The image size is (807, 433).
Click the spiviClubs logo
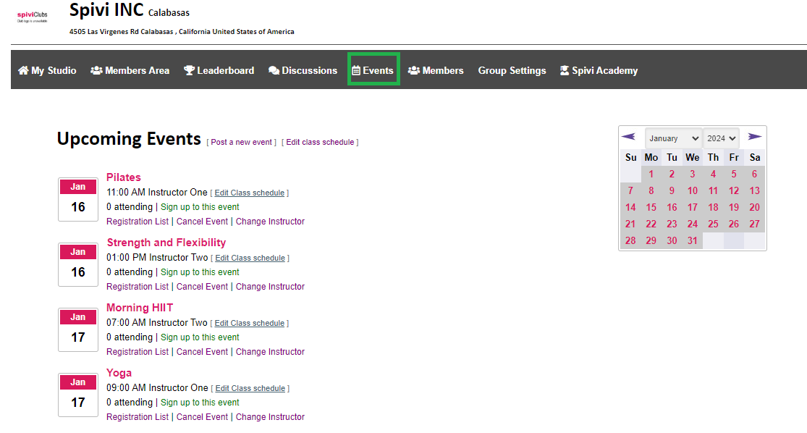click(32, 16)
